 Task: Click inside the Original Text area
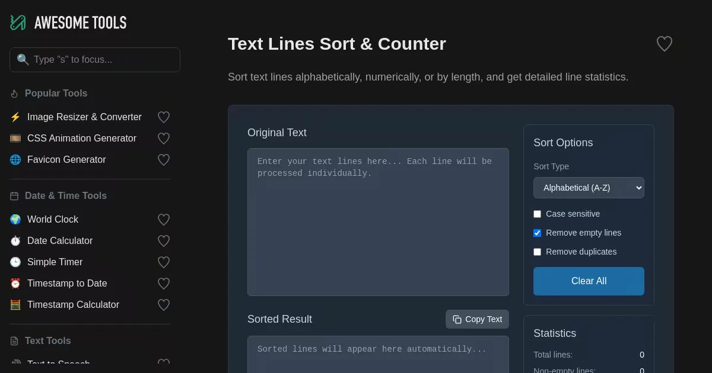pos(378,222)
